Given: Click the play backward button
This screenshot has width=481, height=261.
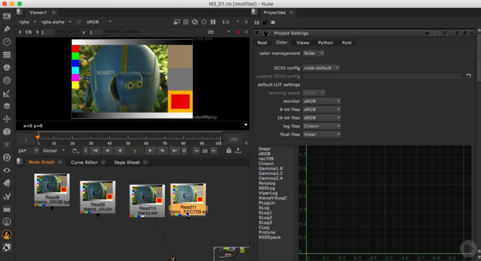Looking at the screenshot, I should (120, 150).
